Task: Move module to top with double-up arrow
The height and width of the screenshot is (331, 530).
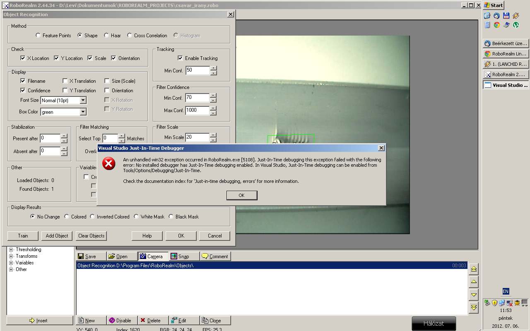Action: point(474,269)
